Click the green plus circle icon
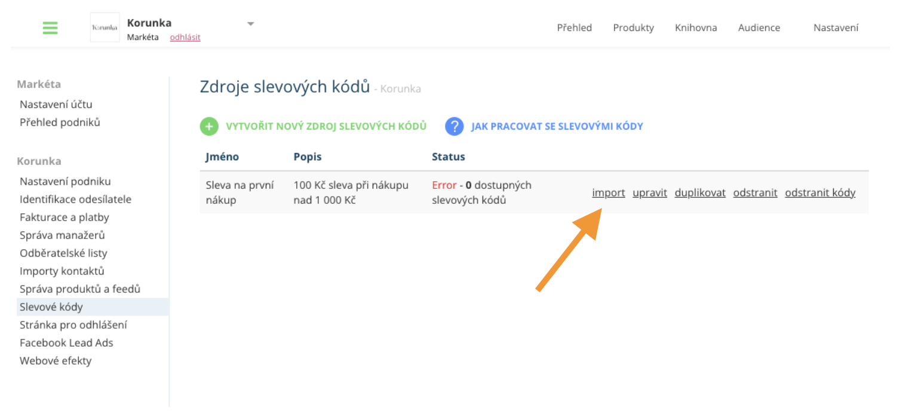 209,127
